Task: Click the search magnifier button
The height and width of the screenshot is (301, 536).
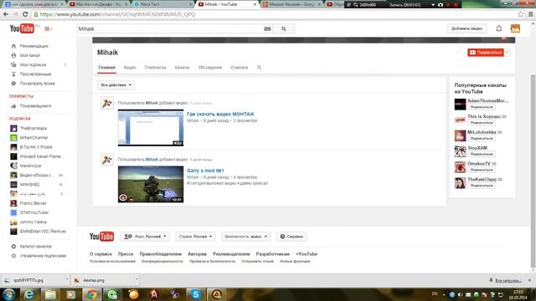Action: pyautogui.click(x=283, y=29)
